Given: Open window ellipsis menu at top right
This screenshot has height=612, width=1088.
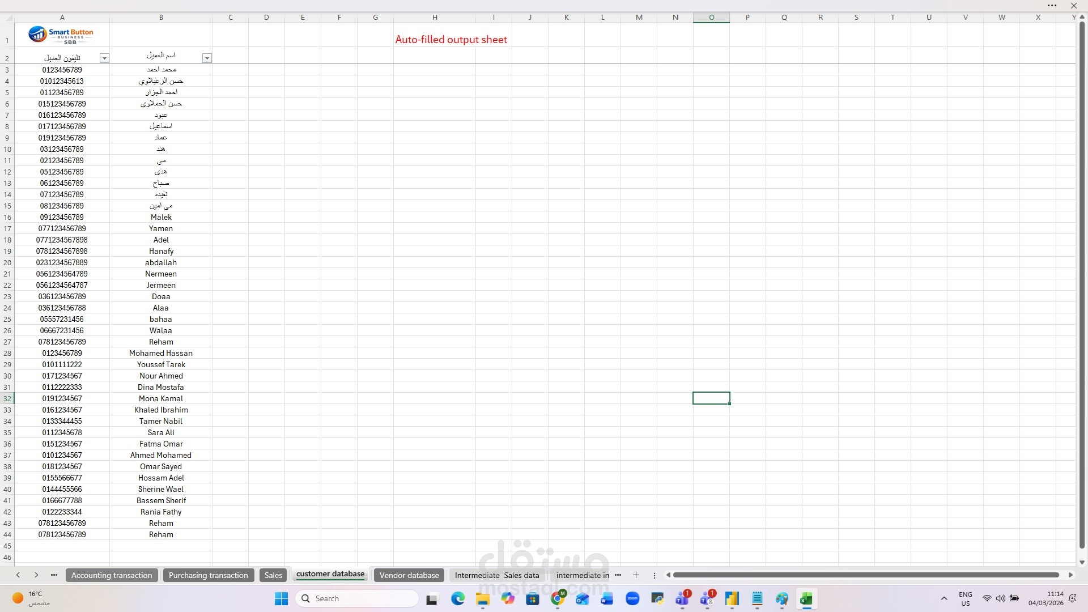Looking at the screenshot, I should (1052, 6).
